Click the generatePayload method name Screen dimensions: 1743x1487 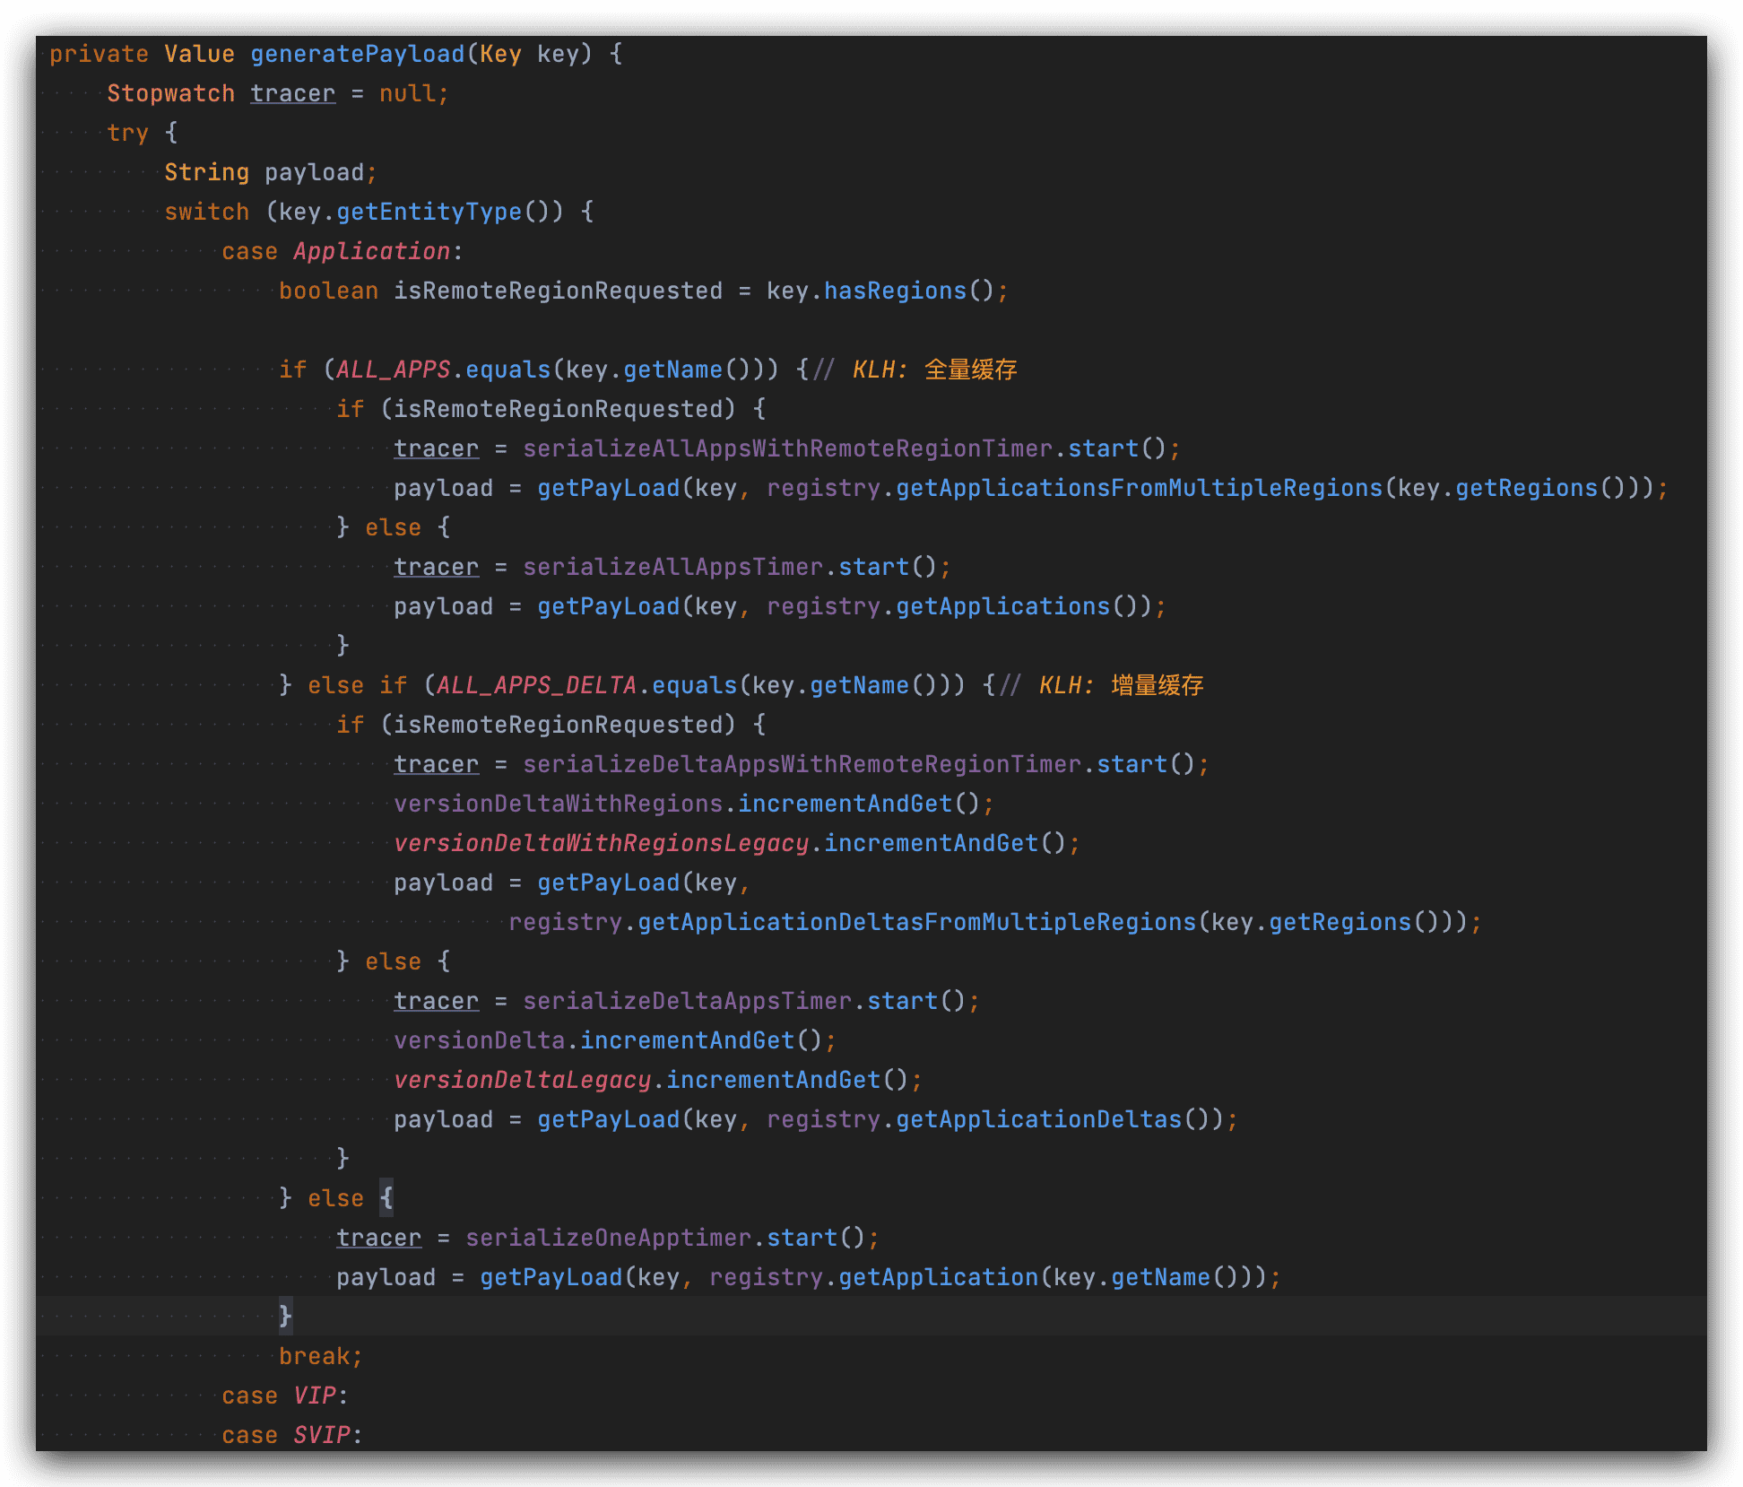coord(358,55)
